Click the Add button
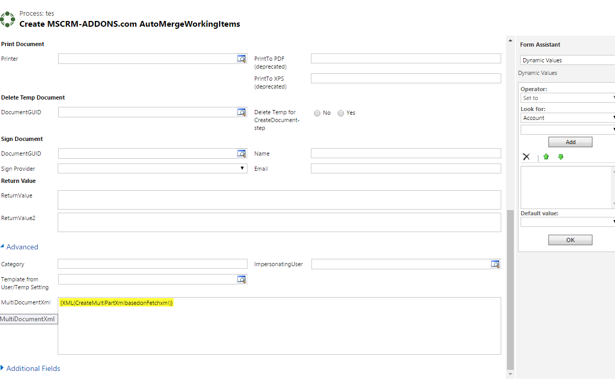The image size is (615, 383). [x=570, y=142]
